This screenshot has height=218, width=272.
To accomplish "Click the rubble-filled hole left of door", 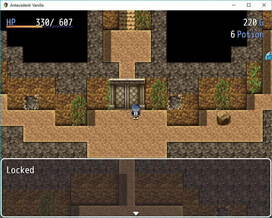I will pos(31,102).
